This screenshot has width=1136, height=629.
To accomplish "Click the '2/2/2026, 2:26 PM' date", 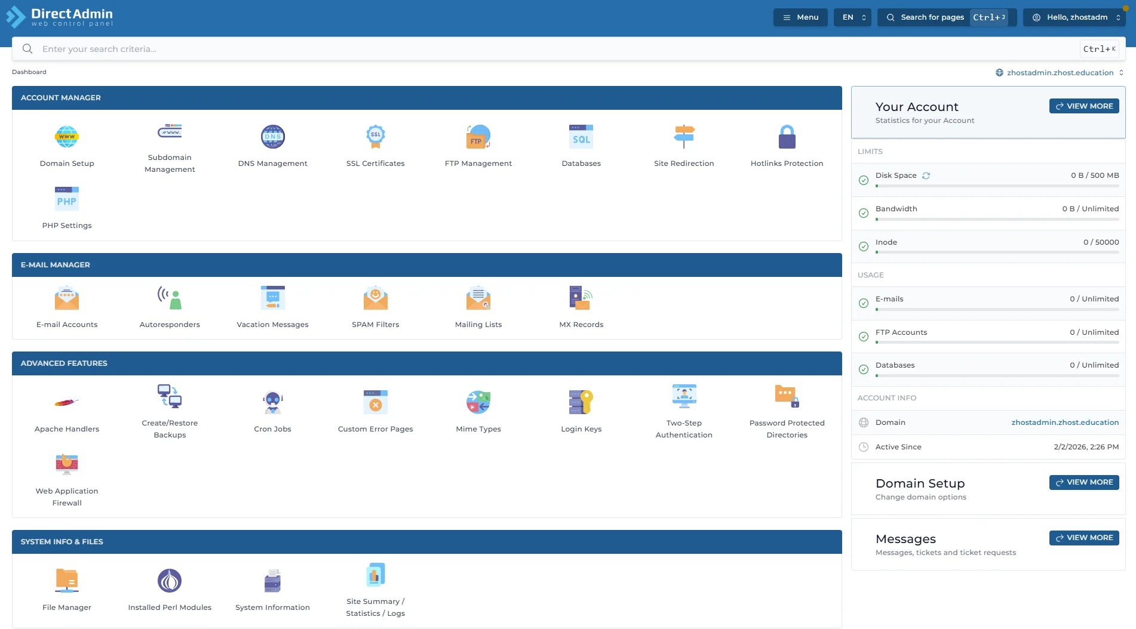I will point(1086,447).
